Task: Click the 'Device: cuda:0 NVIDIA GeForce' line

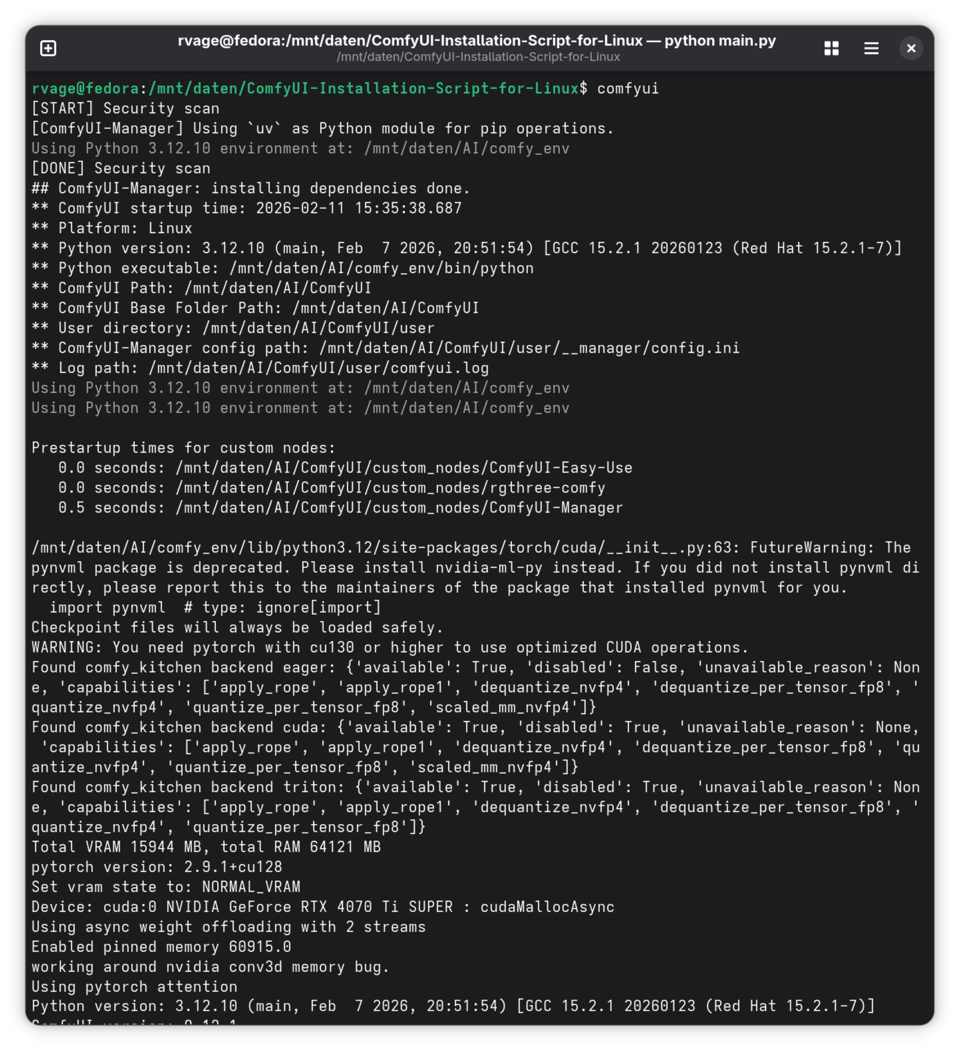Action: (x=323, y=907)
